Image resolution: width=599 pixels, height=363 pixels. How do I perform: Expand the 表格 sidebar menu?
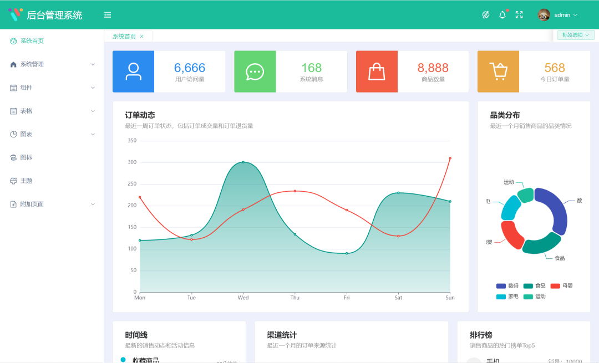(x=52, y=110)
